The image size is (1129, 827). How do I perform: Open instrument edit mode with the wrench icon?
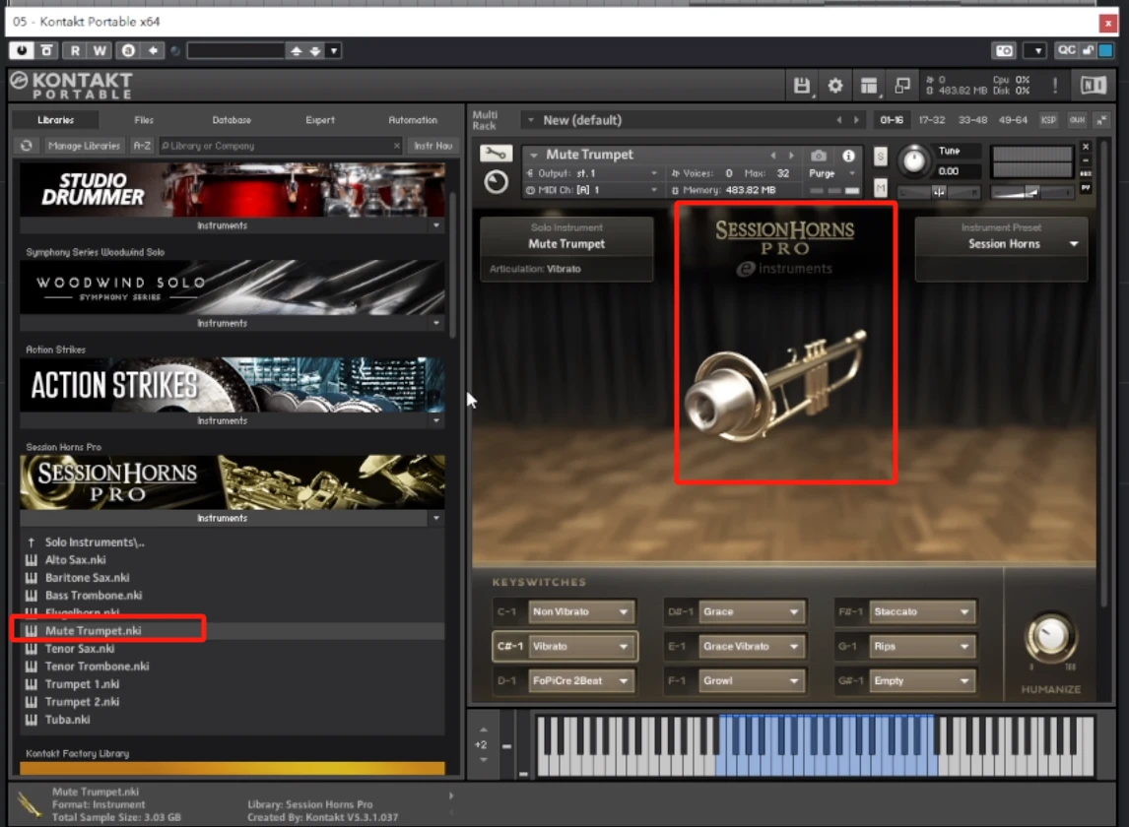497,154
